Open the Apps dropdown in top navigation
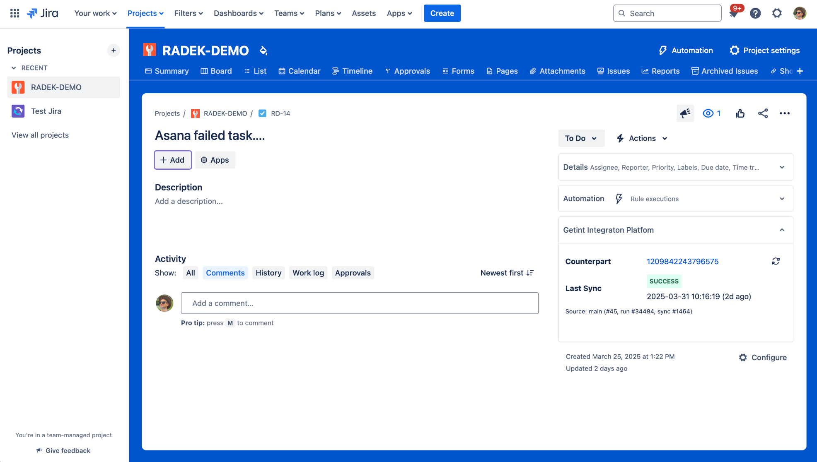The image size is (817, 462). [x=399, y=13]
